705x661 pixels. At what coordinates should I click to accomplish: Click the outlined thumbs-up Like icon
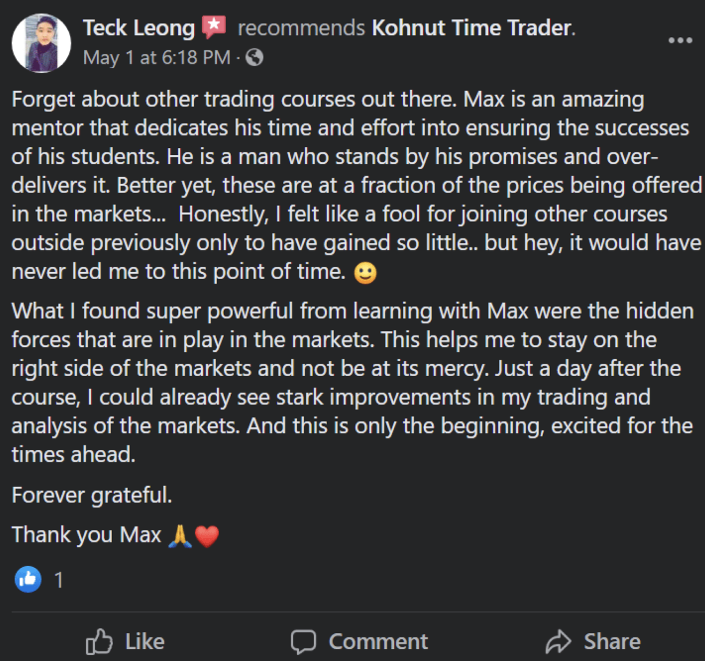point(99,641)
